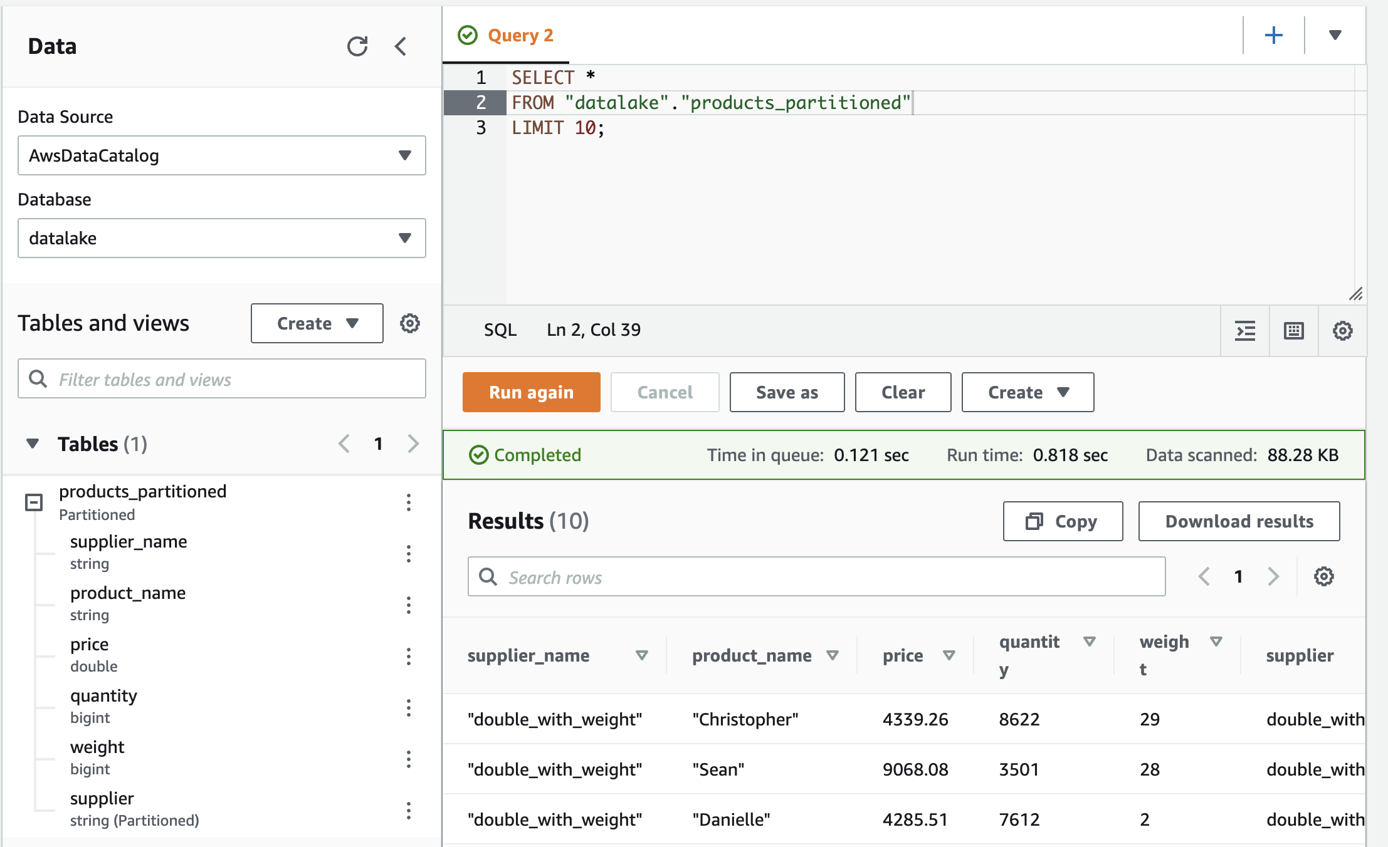
Task: Open product_name column actions menu
Action: click(409, 605)
